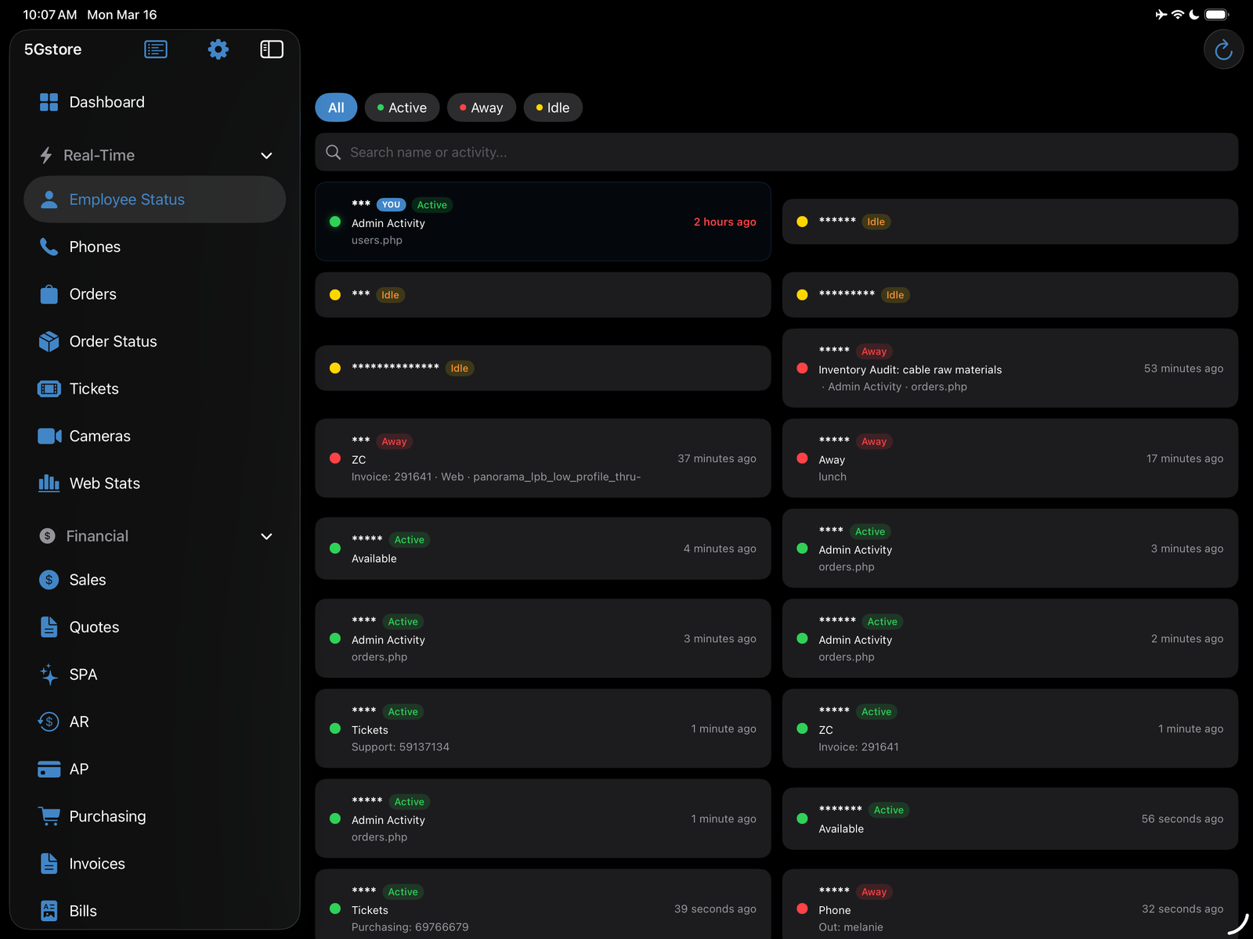Refresh the employee status list

click(1222, 49)
